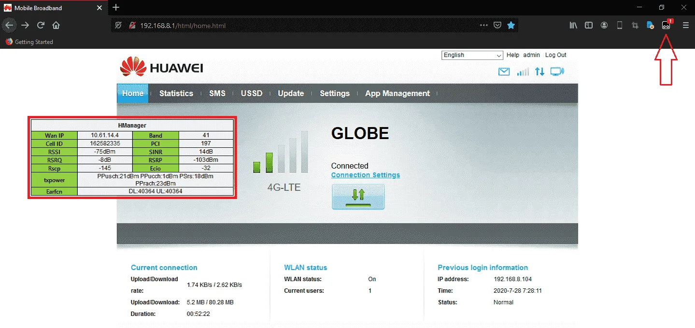The width and height of the screenshot is (695, 328).
Task: Click the Help link
Action: coord(513,55)
